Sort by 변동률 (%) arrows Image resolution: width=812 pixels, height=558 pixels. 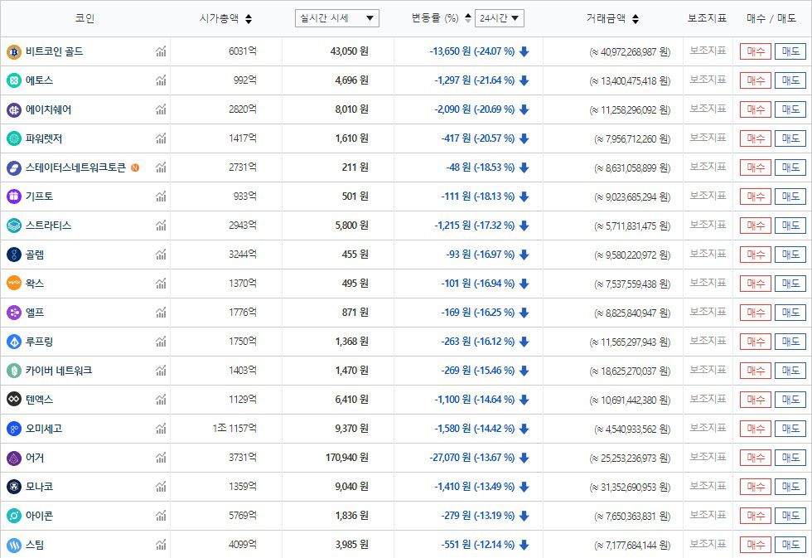[468, 18]
